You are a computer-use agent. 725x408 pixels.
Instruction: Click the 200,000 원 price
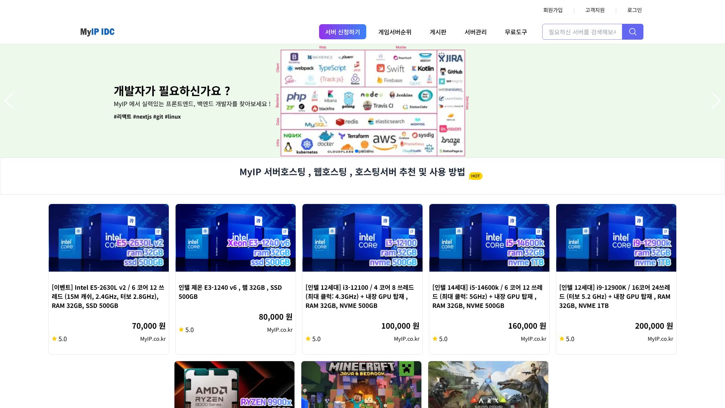654,326
